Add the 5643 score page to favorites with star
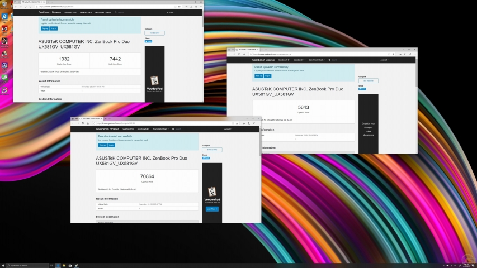This screenshot has height=268, width=477. [393, 54]
